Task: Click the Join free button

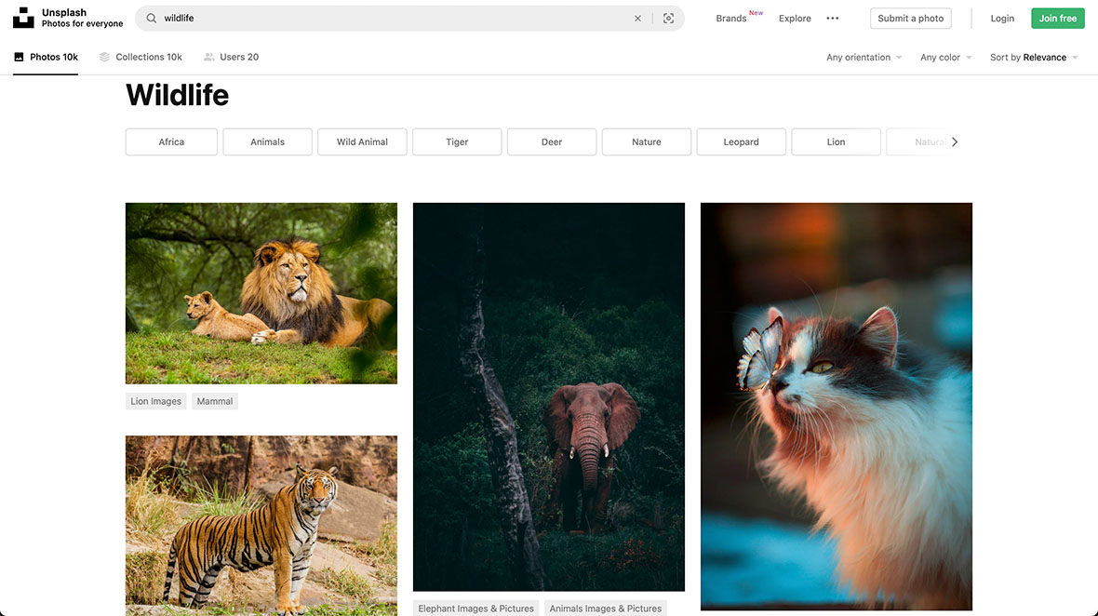Action: (1057, 19)
